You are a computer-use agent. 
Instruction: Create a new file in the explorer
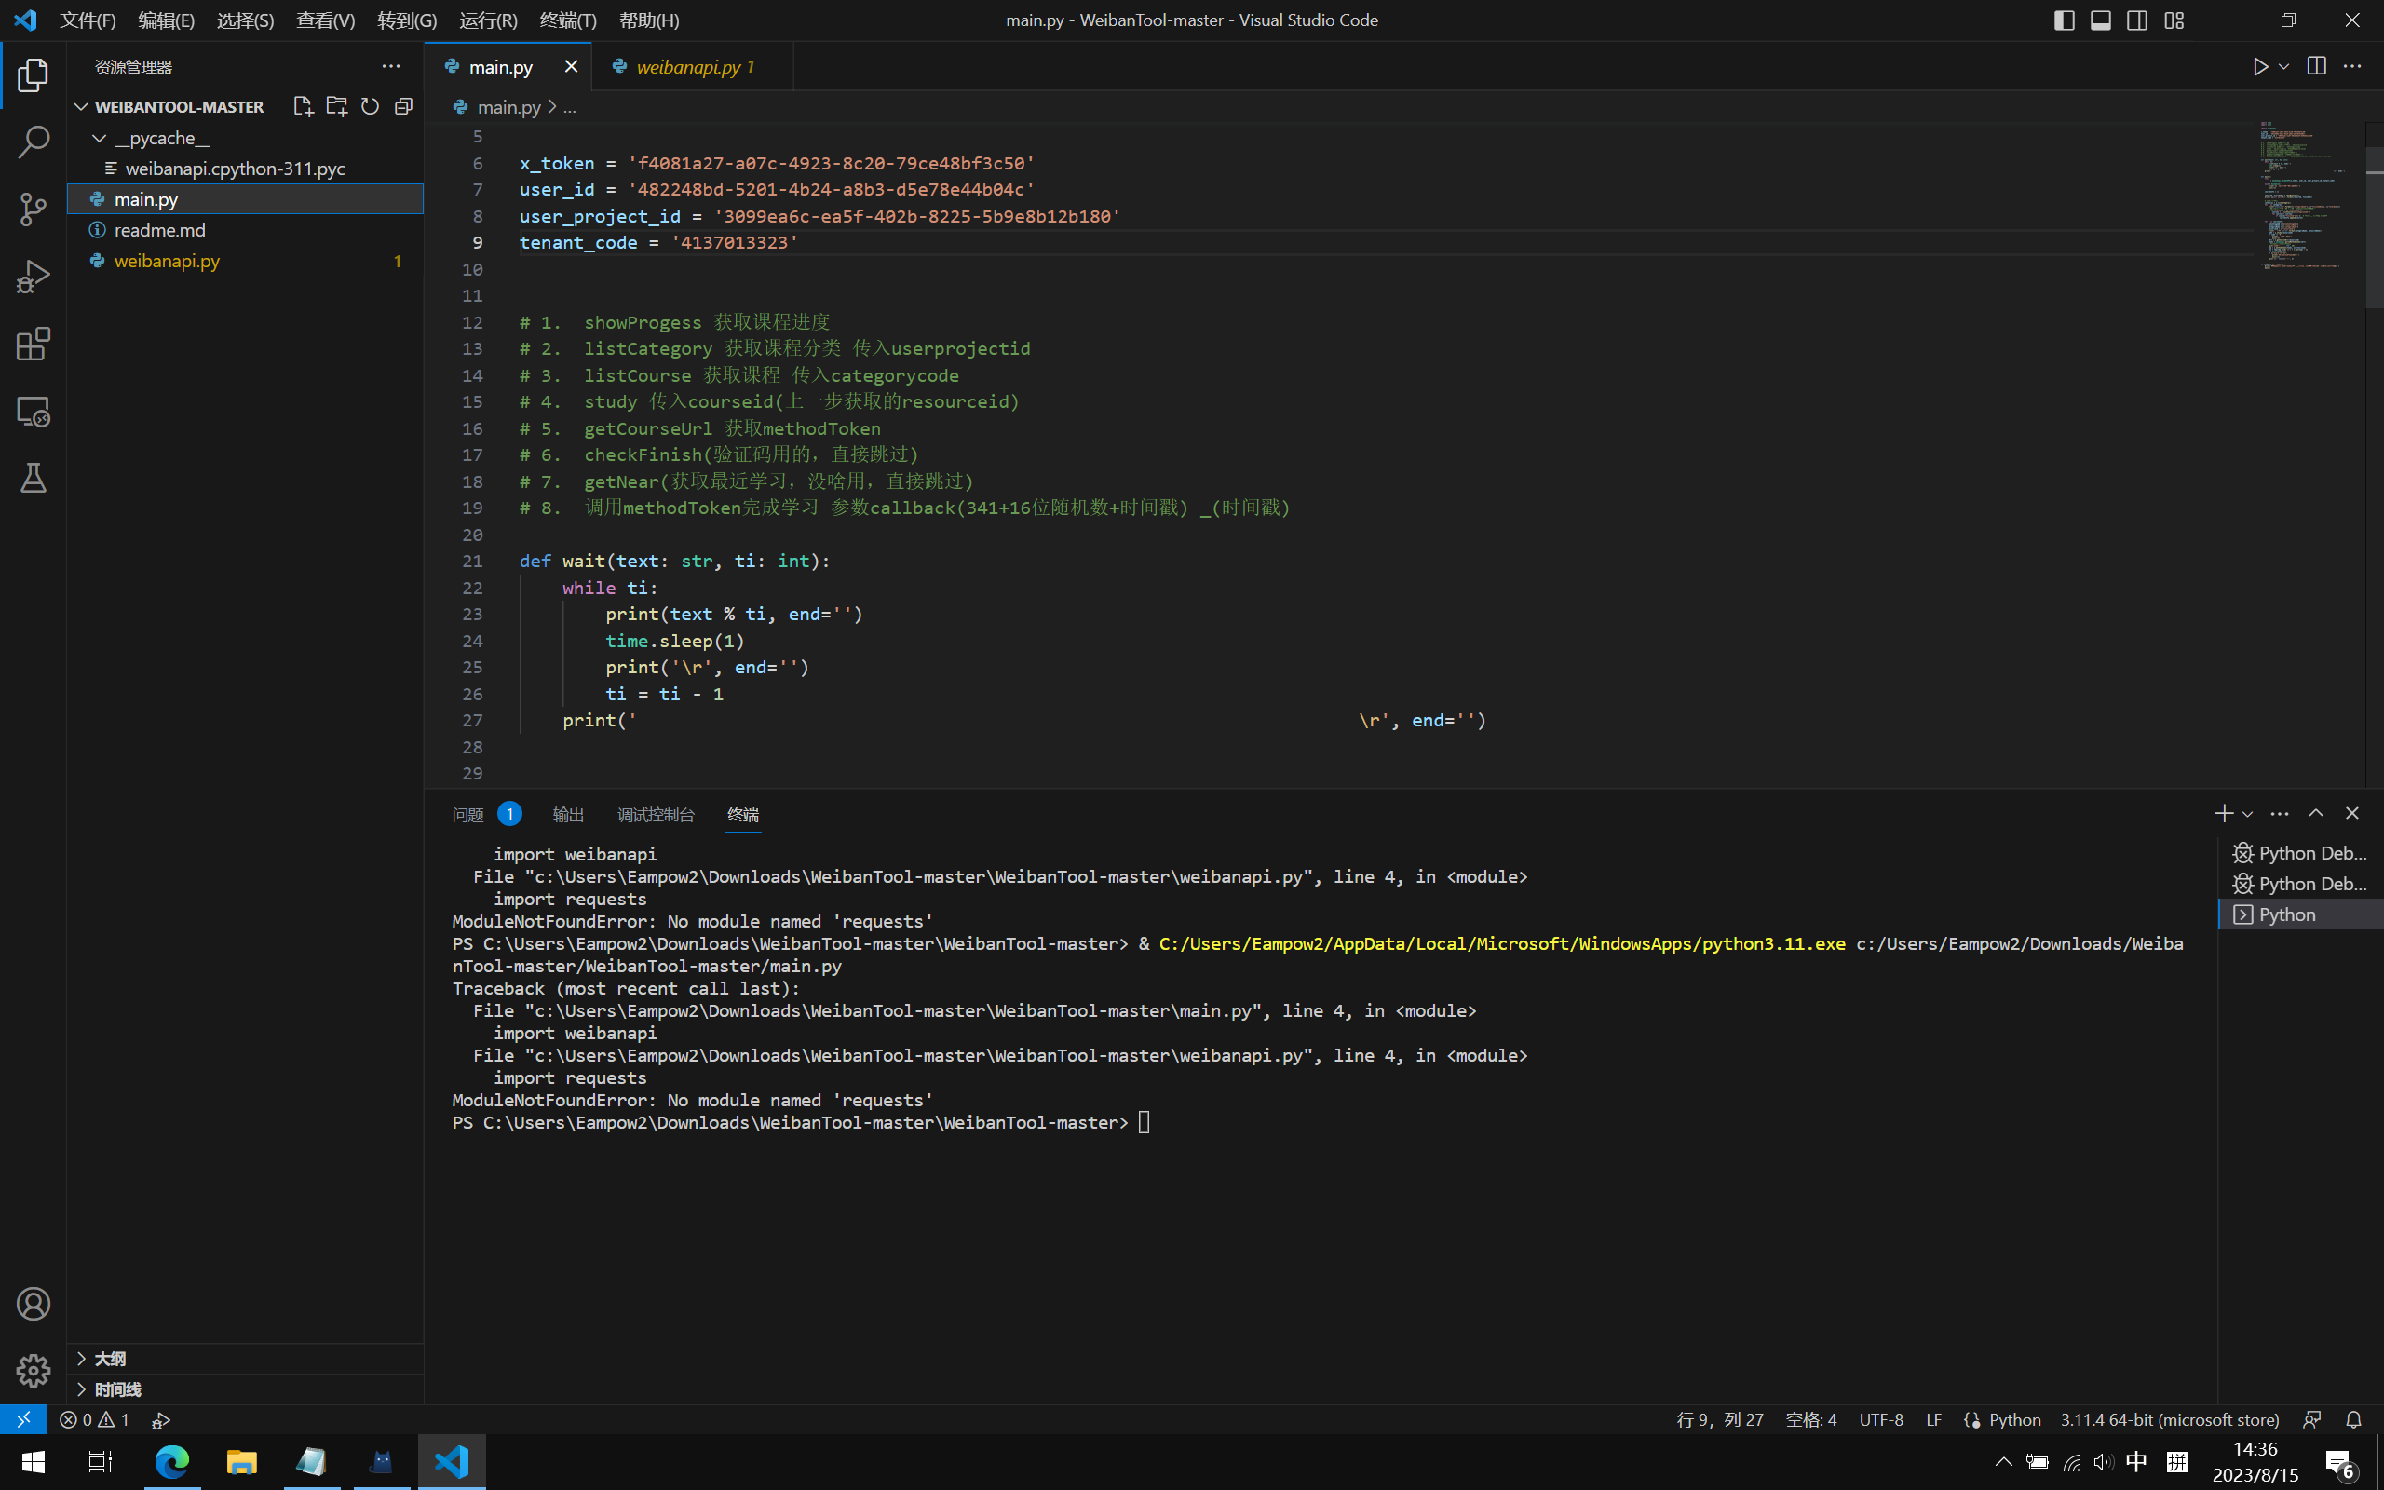(303, 105)
